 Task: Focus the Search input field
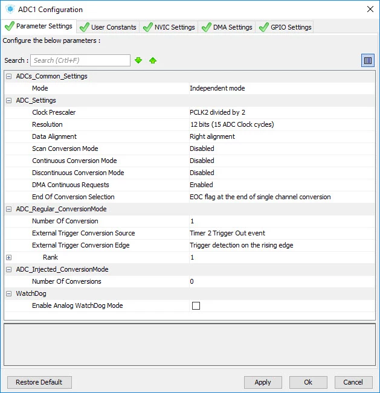(80, 60)
